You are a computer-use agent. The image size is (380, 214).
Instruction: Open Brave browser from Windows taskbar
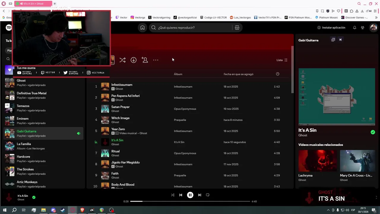[x=82, y=210]
